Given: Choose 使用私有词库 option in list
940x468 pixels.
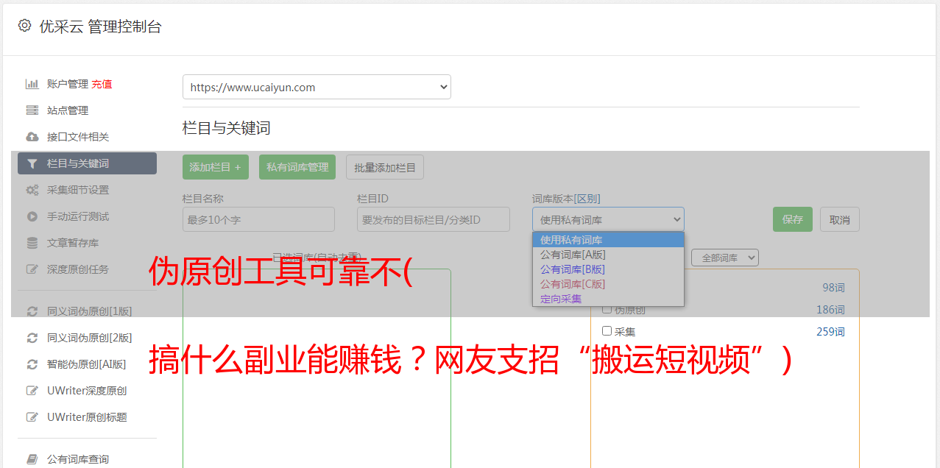Looking at the screenshot, I should pyautogui.click(x=608, y=240).
